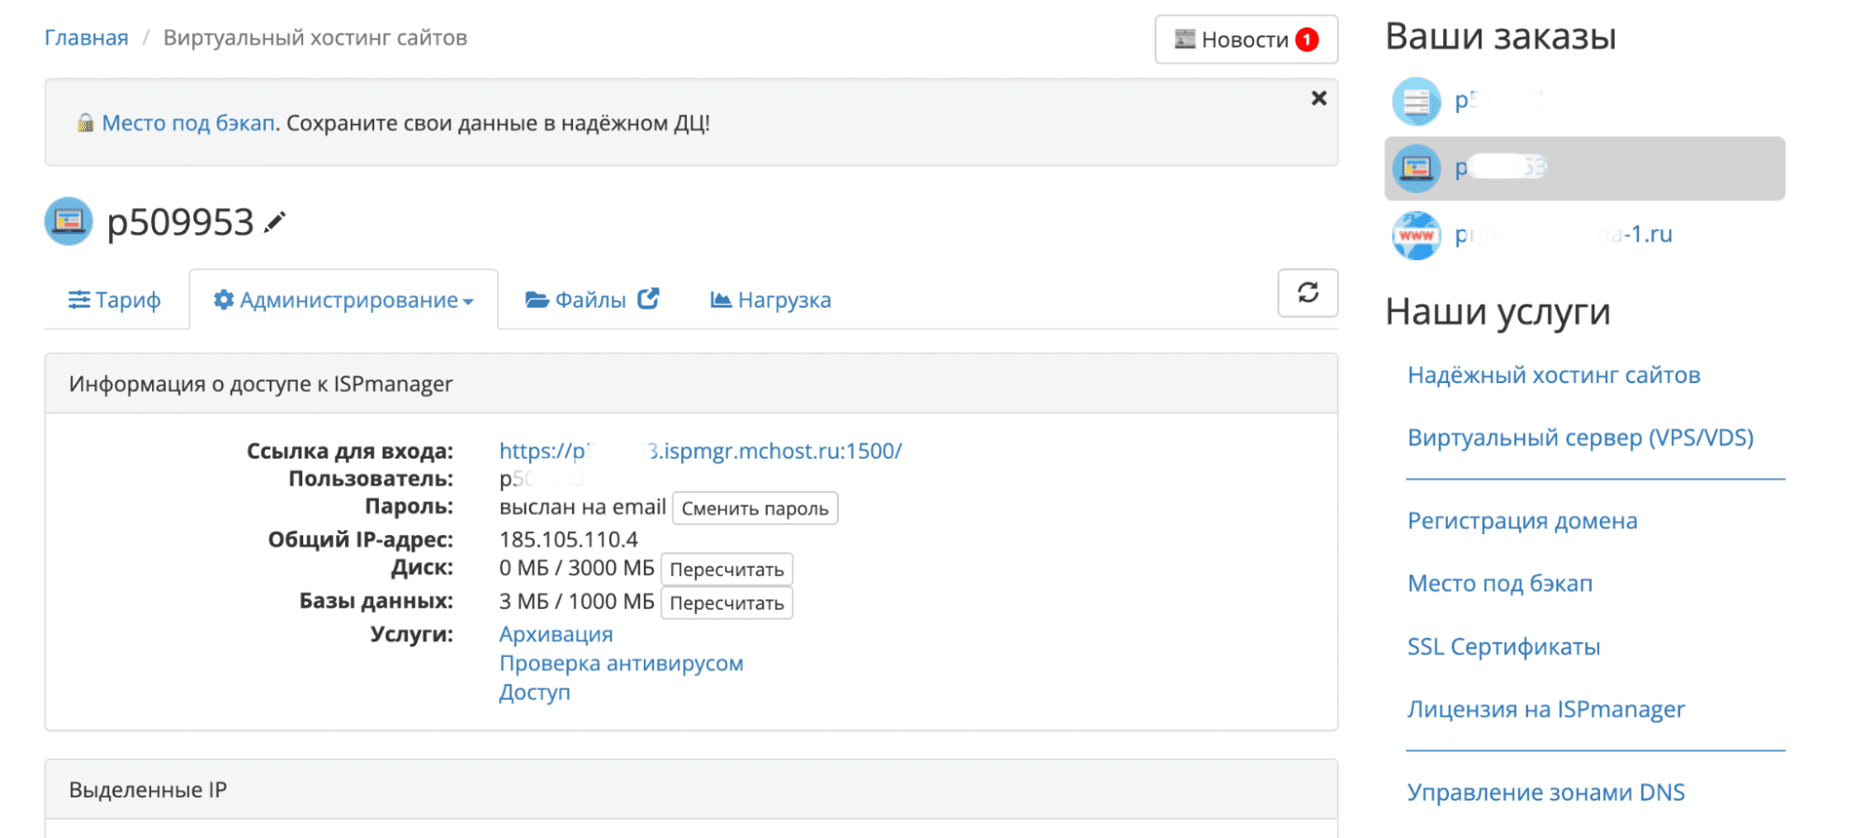The image size is (1865, 838).
Task: Click the chart icon in Нагрузка tab
Action: 720,299
